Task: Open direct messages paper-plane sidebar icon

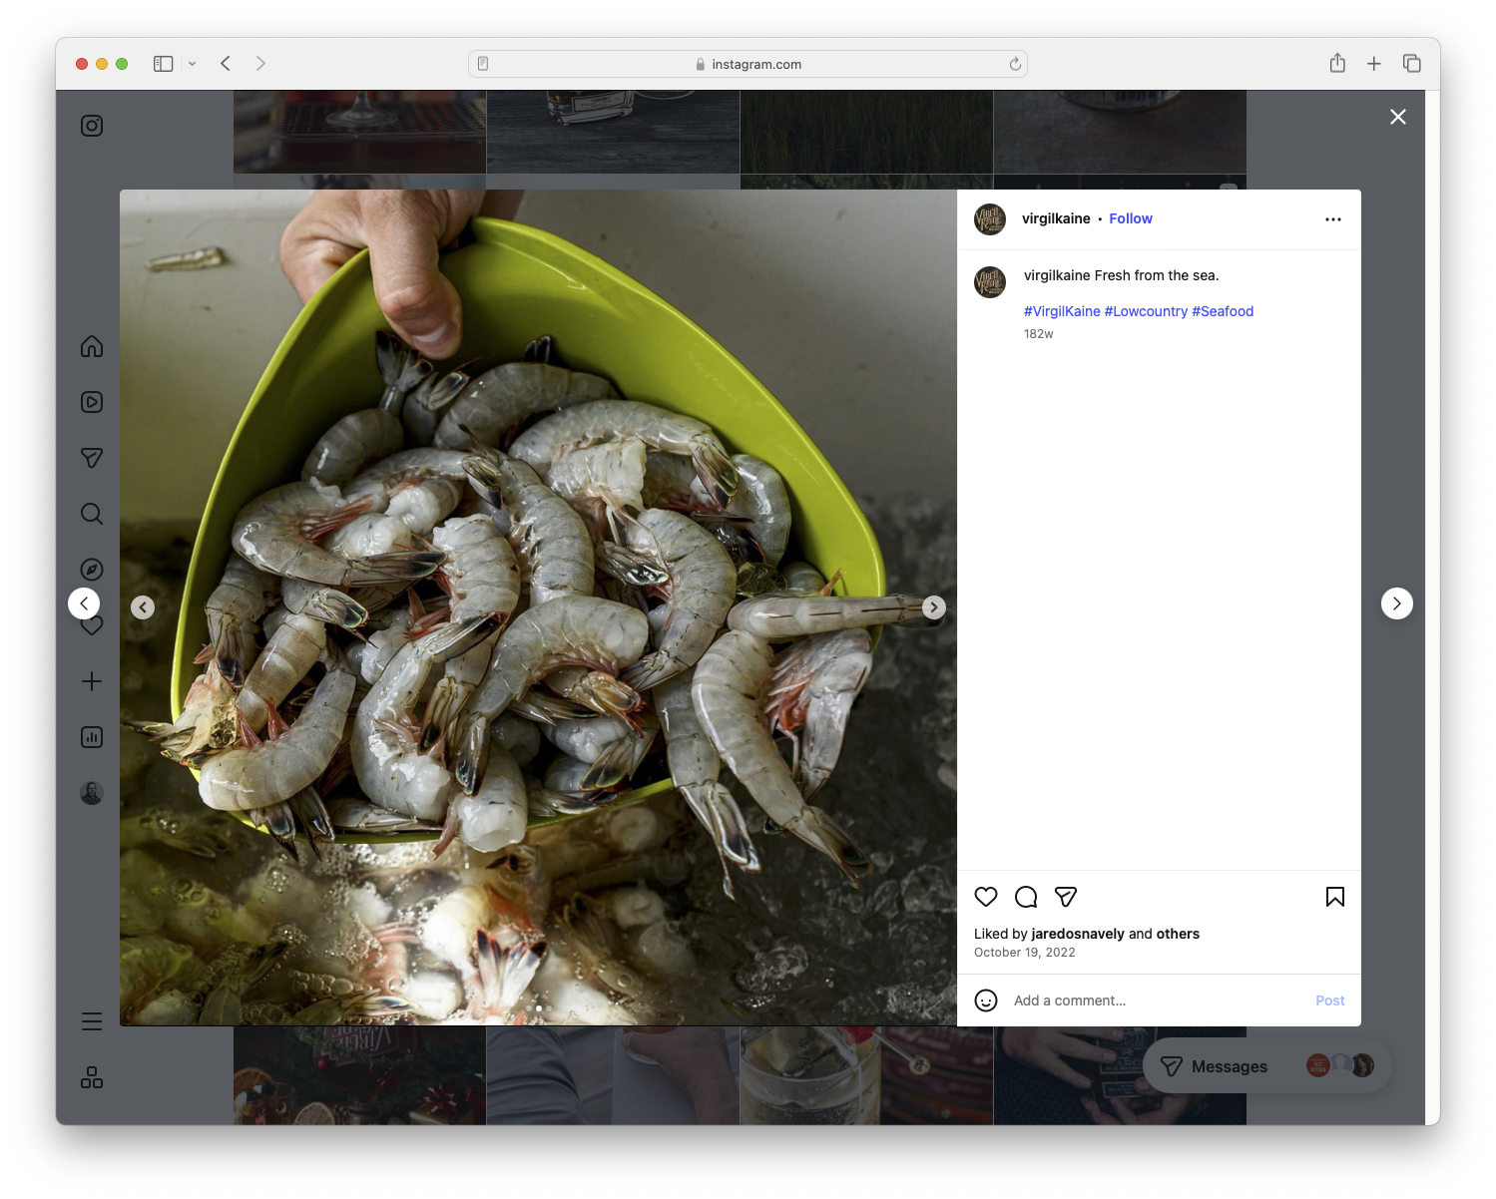Action: [92, 458]
